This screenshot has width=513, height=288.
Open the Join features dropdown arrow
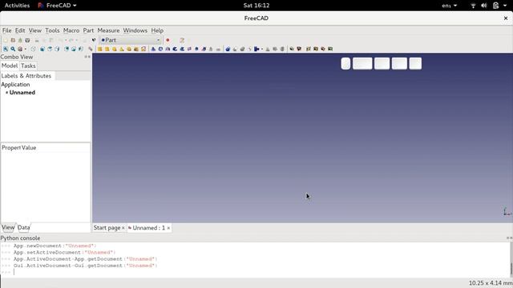click(x=262, y=50)
